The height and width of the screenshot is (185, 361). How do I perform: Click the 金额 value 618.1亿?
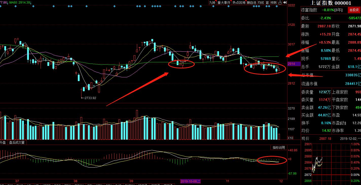pyautogui.click(x=355, y=67)
